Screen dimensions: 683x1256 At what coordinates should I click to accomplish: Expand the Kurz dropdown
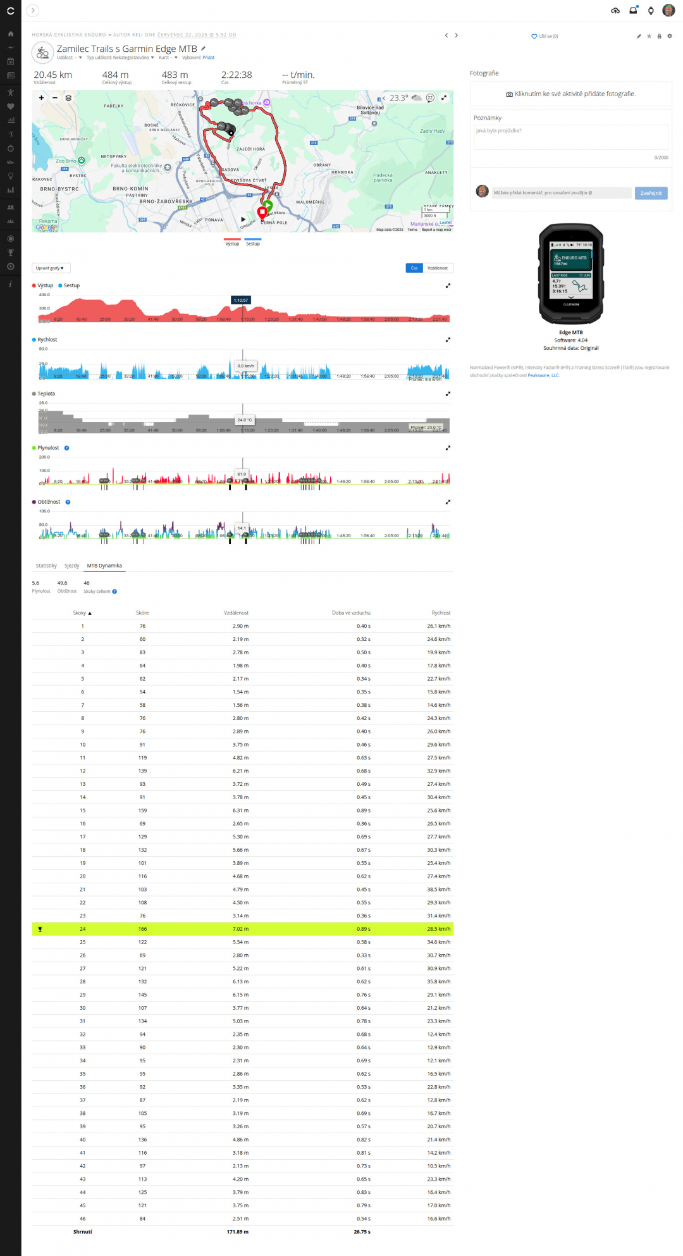coord(168,58)
